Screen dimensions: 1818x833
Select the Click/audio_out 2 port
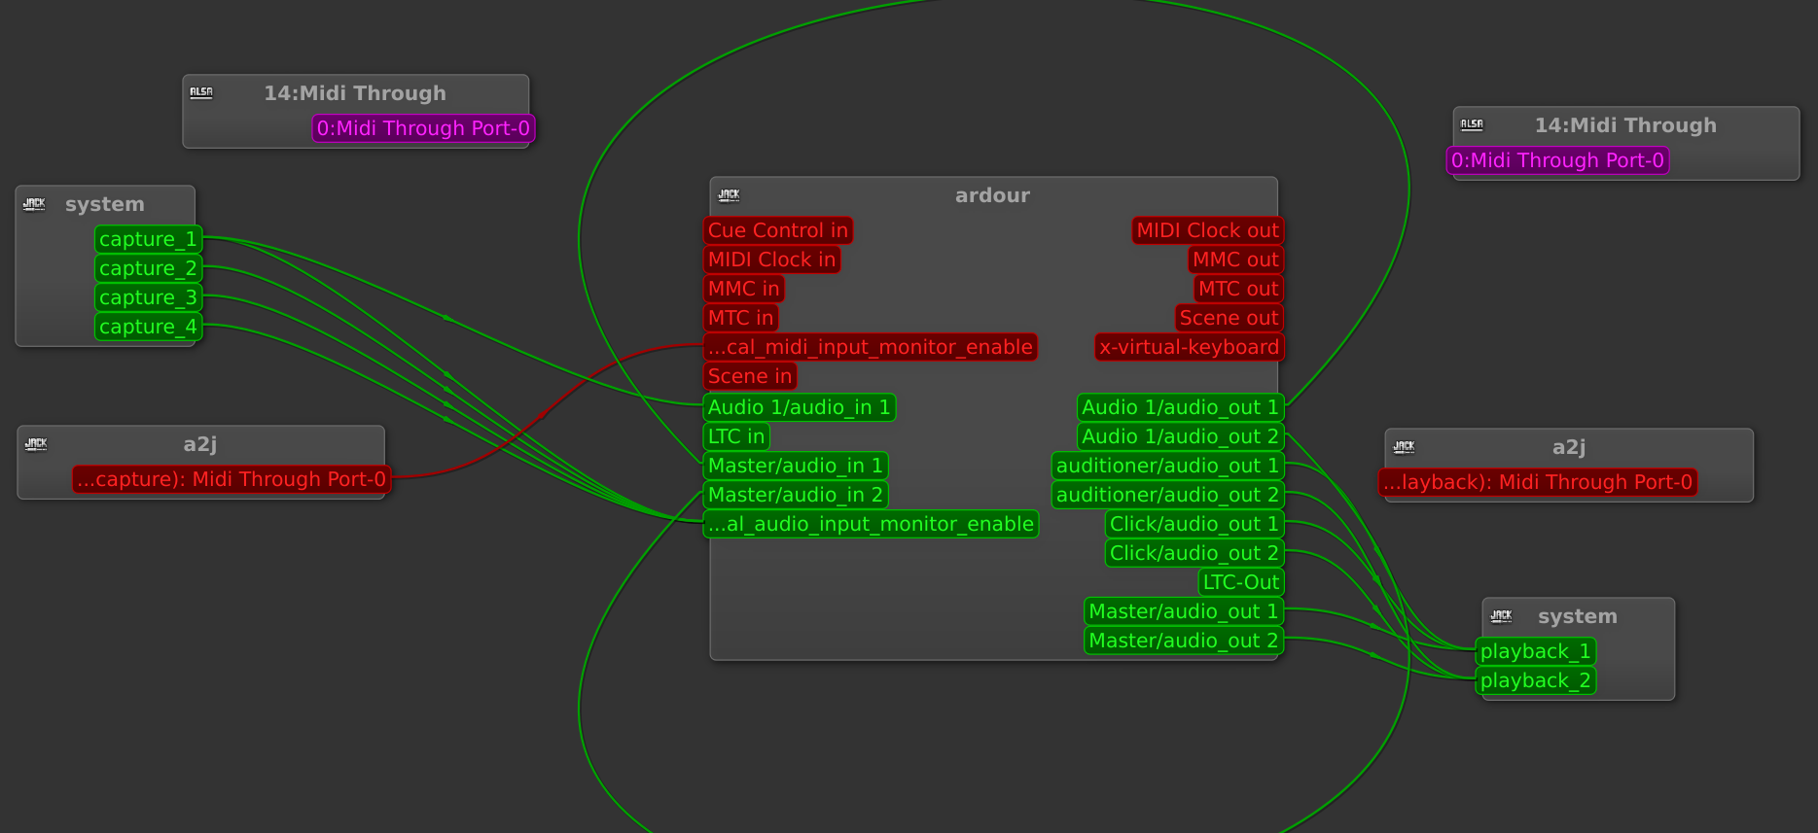click(1194, 553)
